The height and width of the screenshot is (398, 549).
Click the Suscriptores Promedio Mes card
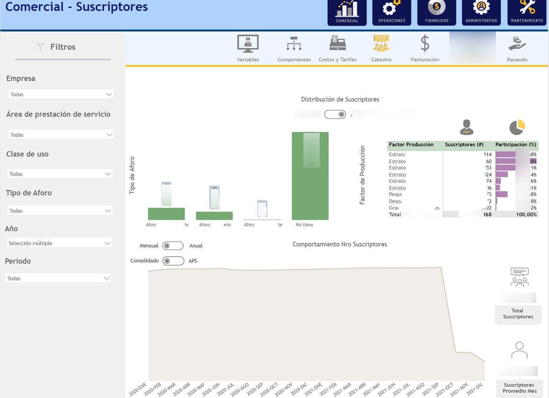click(519, 388)
